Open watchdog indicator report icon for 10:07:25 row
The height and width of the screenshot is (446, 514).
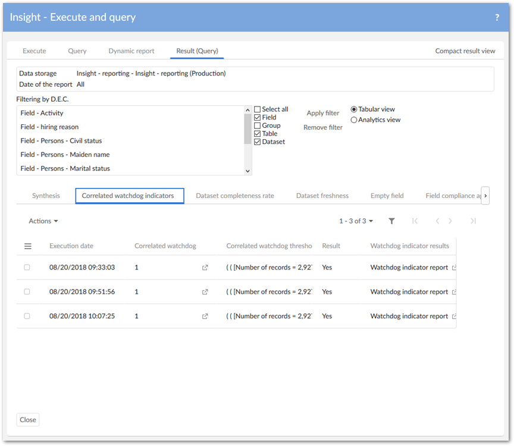455,316
